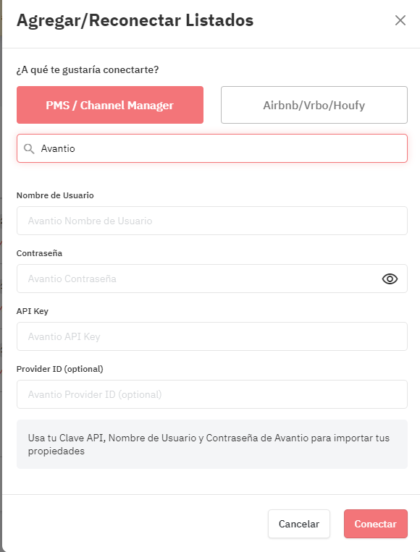Click the Avantio Provider ID (optional) field
420x552 pixels.
pyautogui.click(x=211, y=394)
